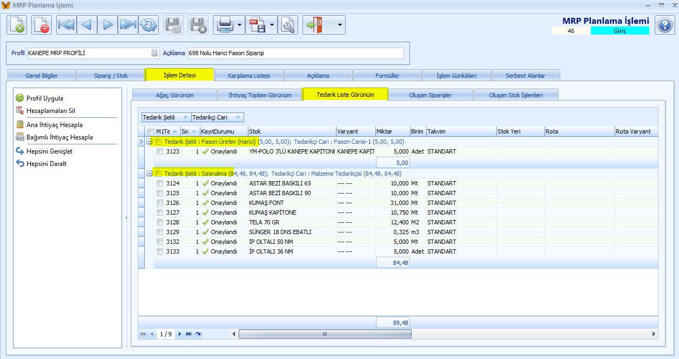Open the Karşılama Listesi tab

(249, 75)
